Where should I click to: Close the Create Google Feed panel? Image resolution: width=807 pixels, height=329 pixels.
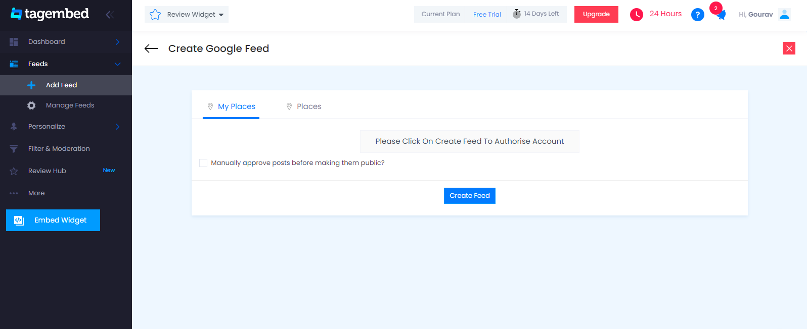(789, 48)
